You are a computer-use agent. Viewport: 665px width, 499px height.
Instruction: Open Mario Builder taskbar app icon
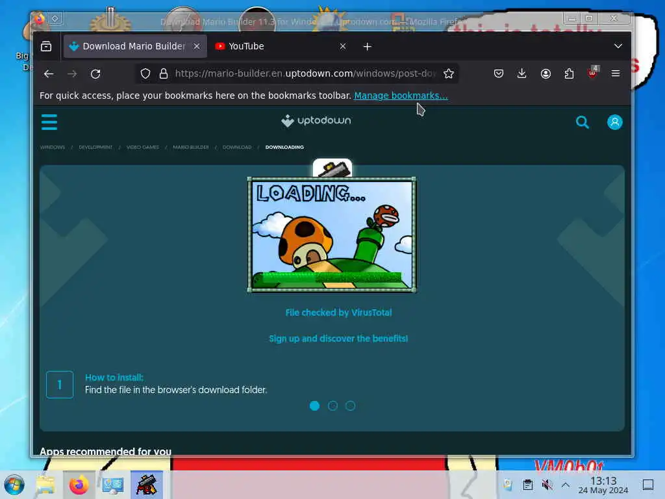pos(147,485)
